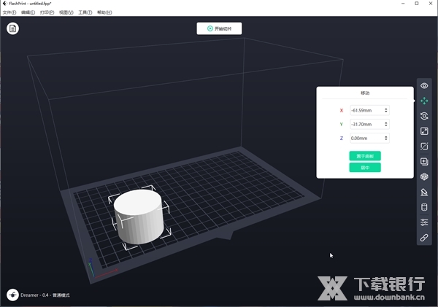This screenshot has width=438, height=307.
Task: Click the link icon in right toolbar
Action: 424,238
